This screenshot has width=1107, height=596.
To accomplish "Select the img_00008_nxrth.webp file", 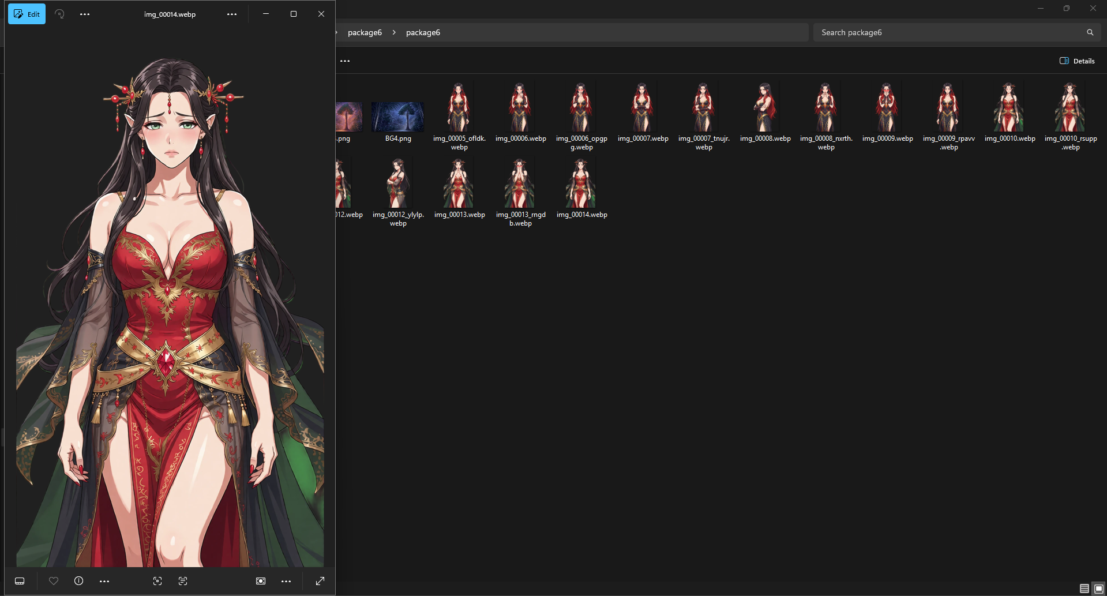I will click(826, 116).
